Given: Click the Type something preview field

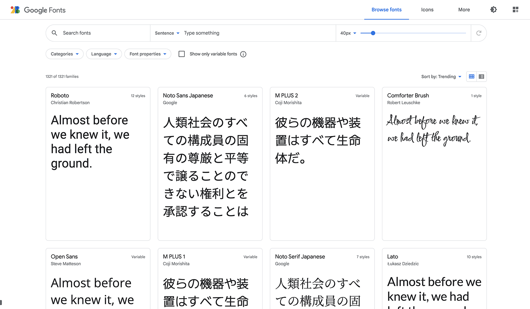Looking at the screenshot, I should click(259, 33).
